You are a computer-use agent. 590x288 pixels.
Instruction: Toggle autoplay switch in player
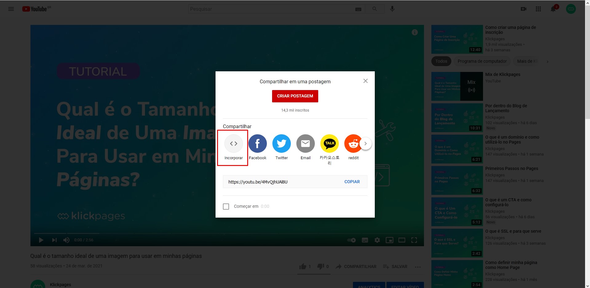tap(351, 240)
